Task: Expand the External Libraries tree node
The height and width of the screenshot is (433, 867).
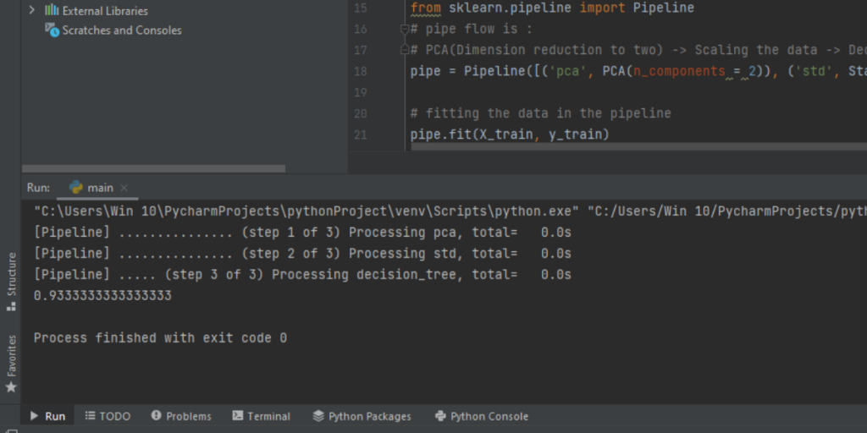Action: 31,10
